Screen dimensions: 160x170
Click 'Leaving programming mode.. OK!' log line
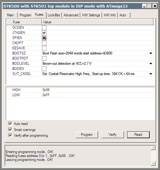pyautogui.click(x=29, y=160)
